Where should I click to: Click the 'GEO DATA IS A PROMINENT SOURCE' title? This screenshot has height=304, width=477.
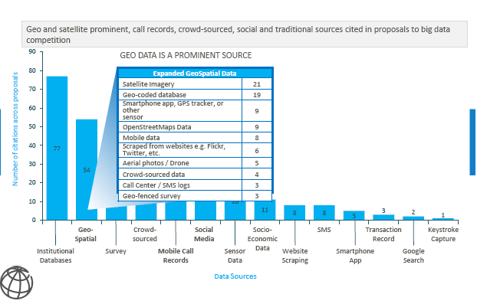point(186,55)
